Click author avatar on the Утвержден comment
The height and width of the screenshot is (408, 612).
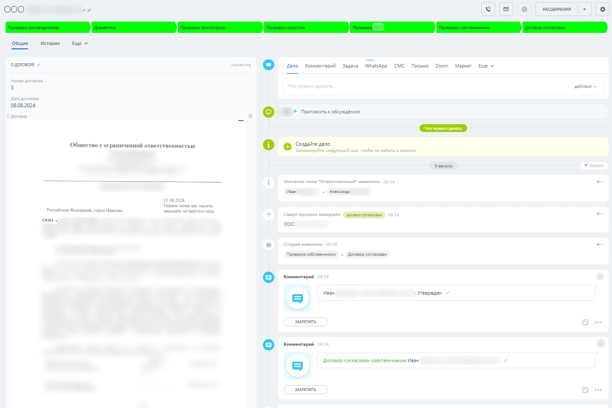coord(600,276)
